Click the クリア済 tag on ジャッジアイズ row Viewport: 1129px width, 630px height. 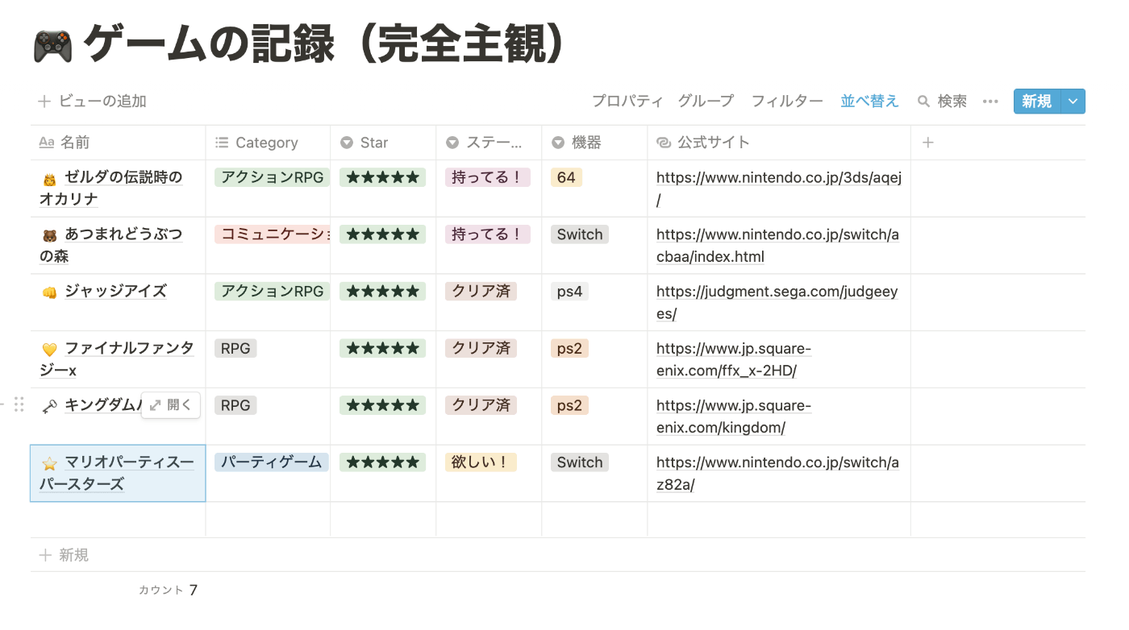[481, 292]
